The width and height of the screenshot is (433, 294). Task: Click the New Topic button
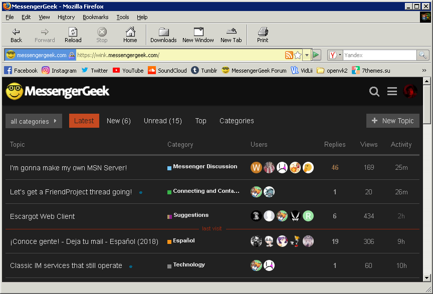(x=393, y=121)
